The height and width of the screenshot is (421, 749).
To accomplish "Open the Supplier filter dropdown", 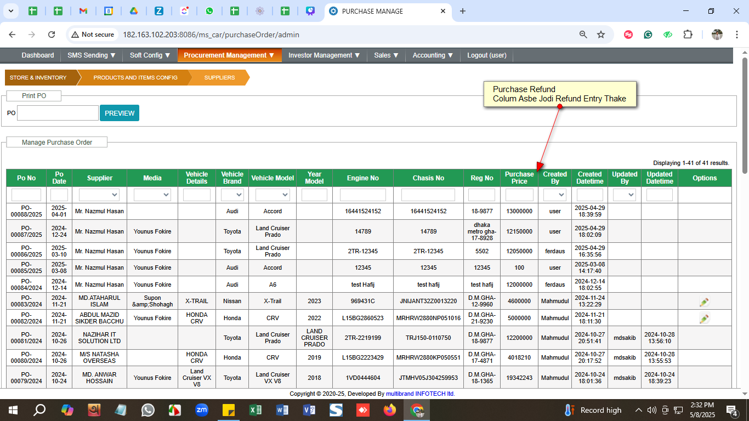I will pyautogui.click(x=99, y=195).
